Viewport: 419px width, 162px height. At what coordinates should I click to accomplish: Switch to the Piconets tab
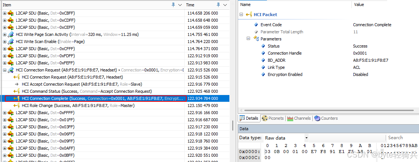pyautogui.click(x=273, y=118)
